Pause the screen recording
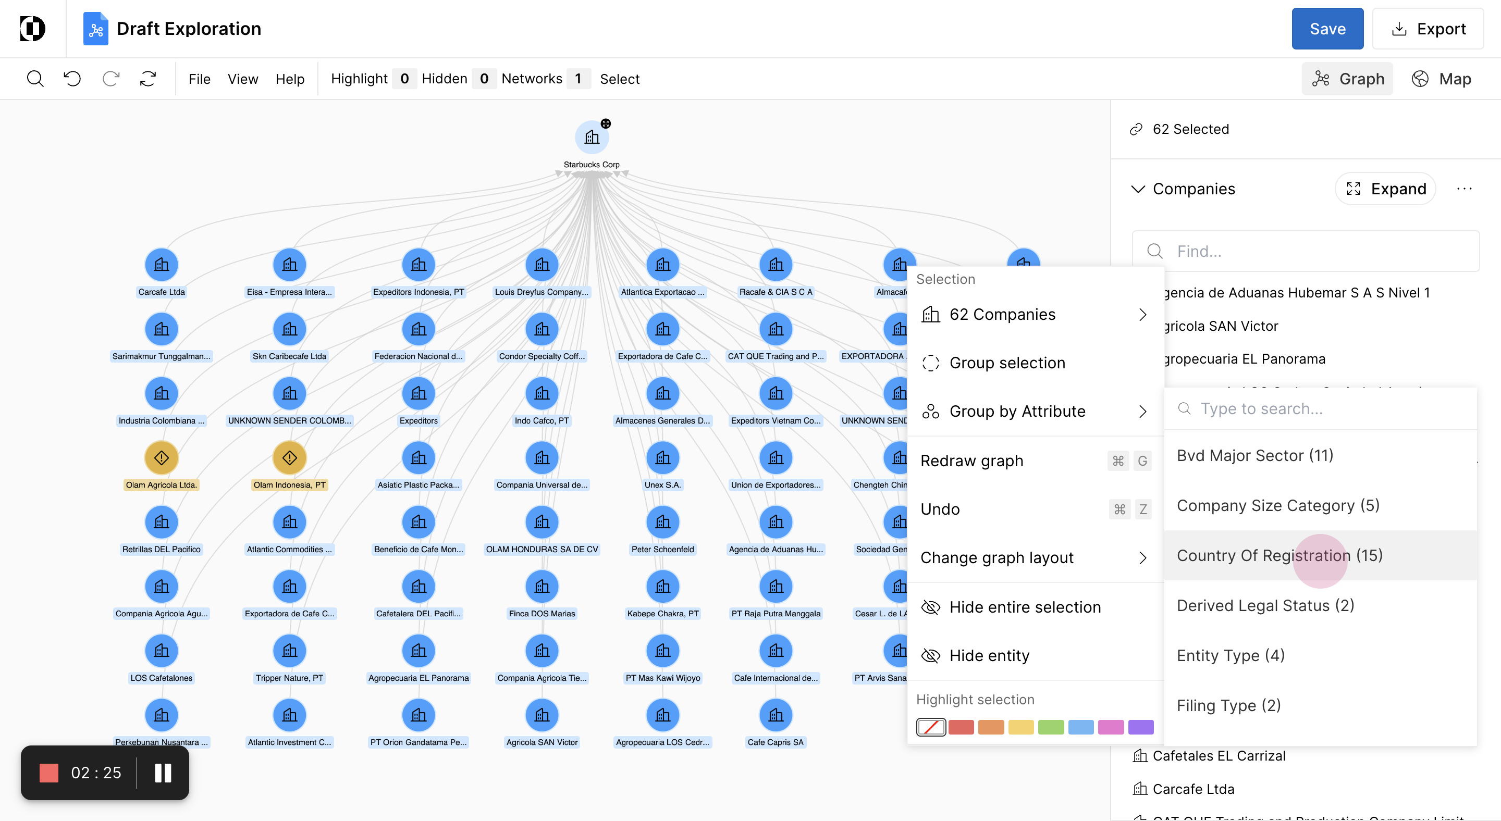The height and width of the screenshot is (821, 1501). click(163, 773)
